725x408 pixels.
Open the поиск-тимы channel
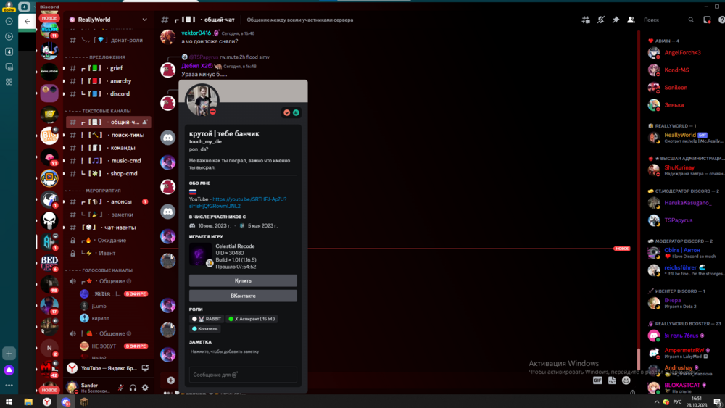tap(109, 135)
